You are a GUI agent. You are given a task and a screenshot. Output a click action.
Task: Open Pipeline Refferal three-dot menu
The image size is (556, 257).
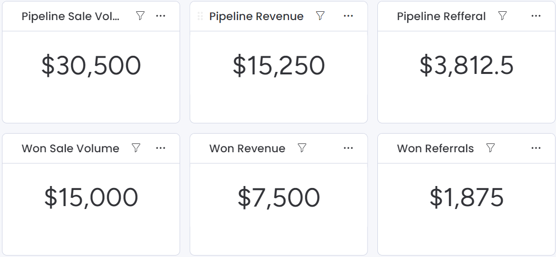[x=536, y=16]
